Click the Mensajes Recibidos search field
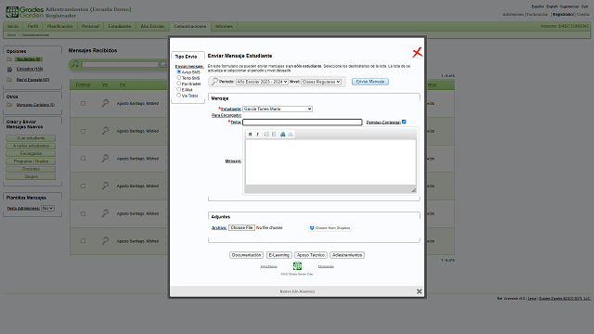Viewport: 594px width, 334px height. click(x=120, y=64)
